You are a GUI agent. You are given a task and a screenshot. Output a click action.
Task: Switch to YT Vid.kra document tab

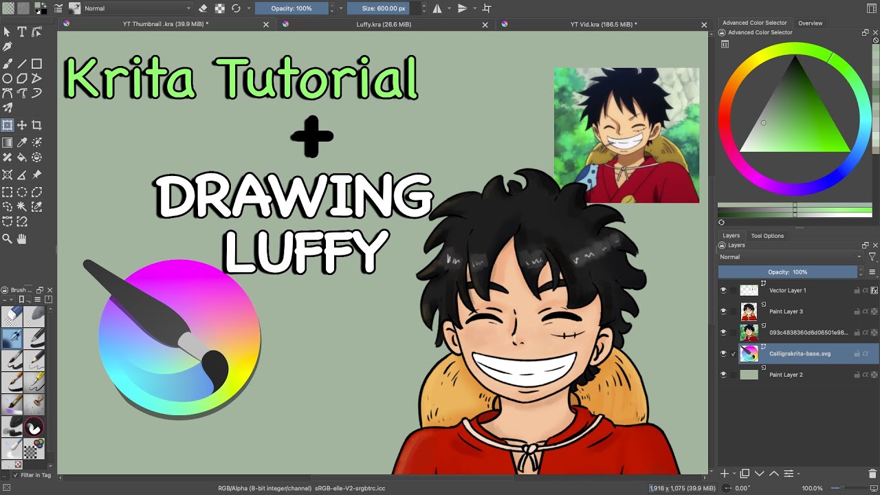pos(603,24)
